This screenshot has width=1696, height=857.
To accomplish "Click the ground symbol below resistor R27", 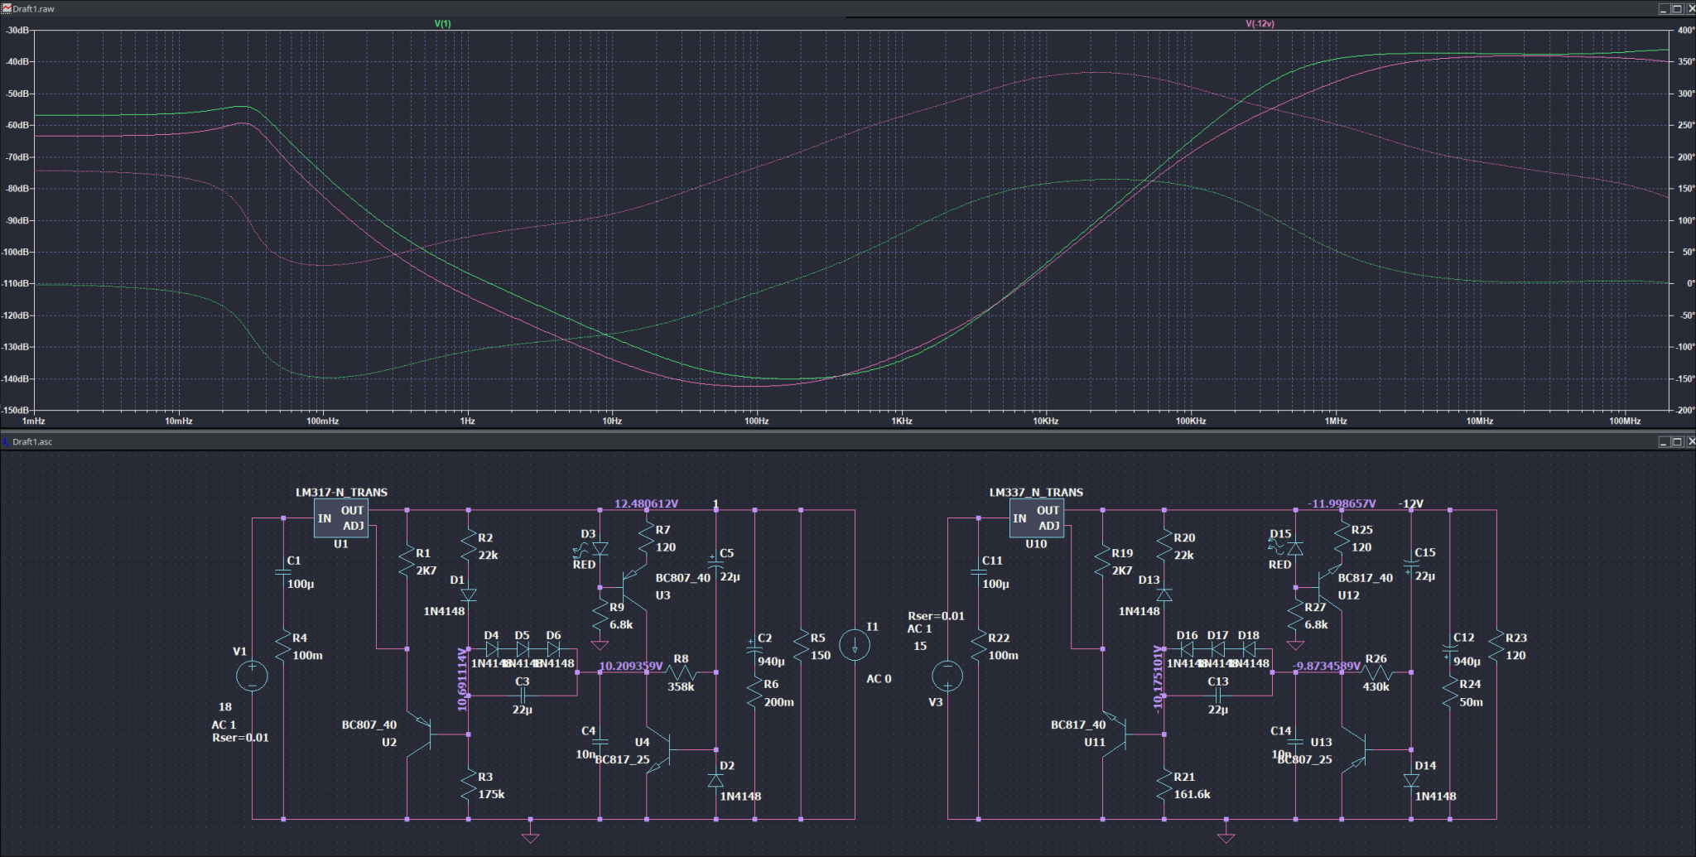I will (x=1295, y=645).
